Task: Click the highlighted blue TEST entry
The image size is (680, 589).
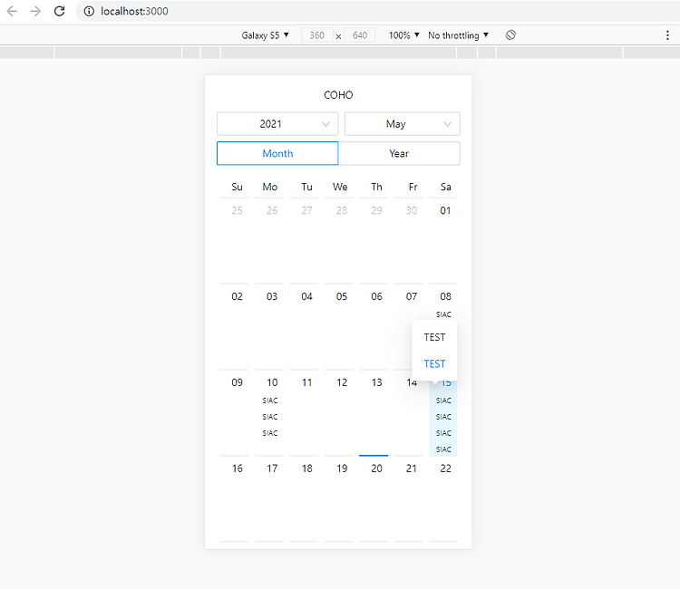Action: 434,363
